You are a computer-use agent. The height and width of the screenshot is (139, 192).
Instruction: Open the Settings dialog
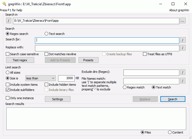58,99
